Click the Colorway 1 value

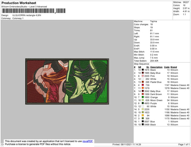click(18, 18)
